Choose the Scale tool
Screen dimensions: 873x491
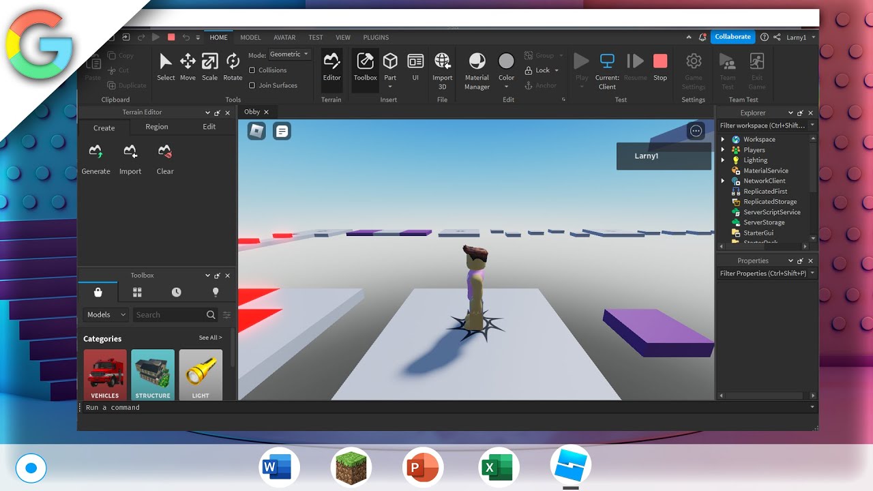(210, 67)
